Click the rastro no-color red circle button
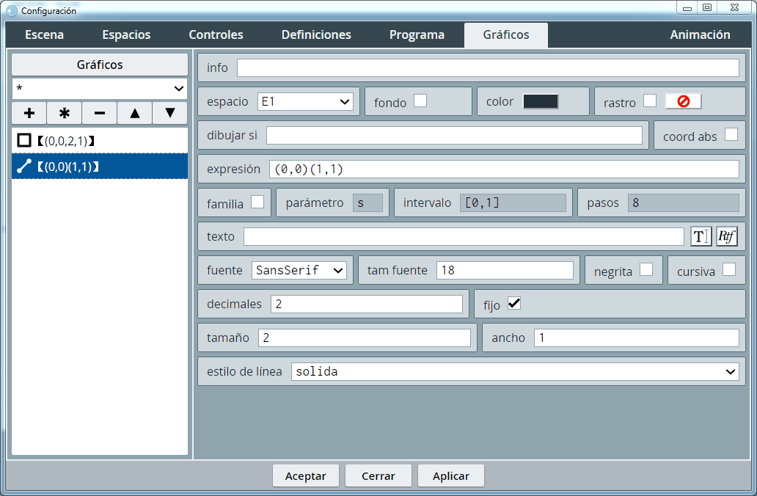Viewport: 757px width, 496px height. (683, 101)
